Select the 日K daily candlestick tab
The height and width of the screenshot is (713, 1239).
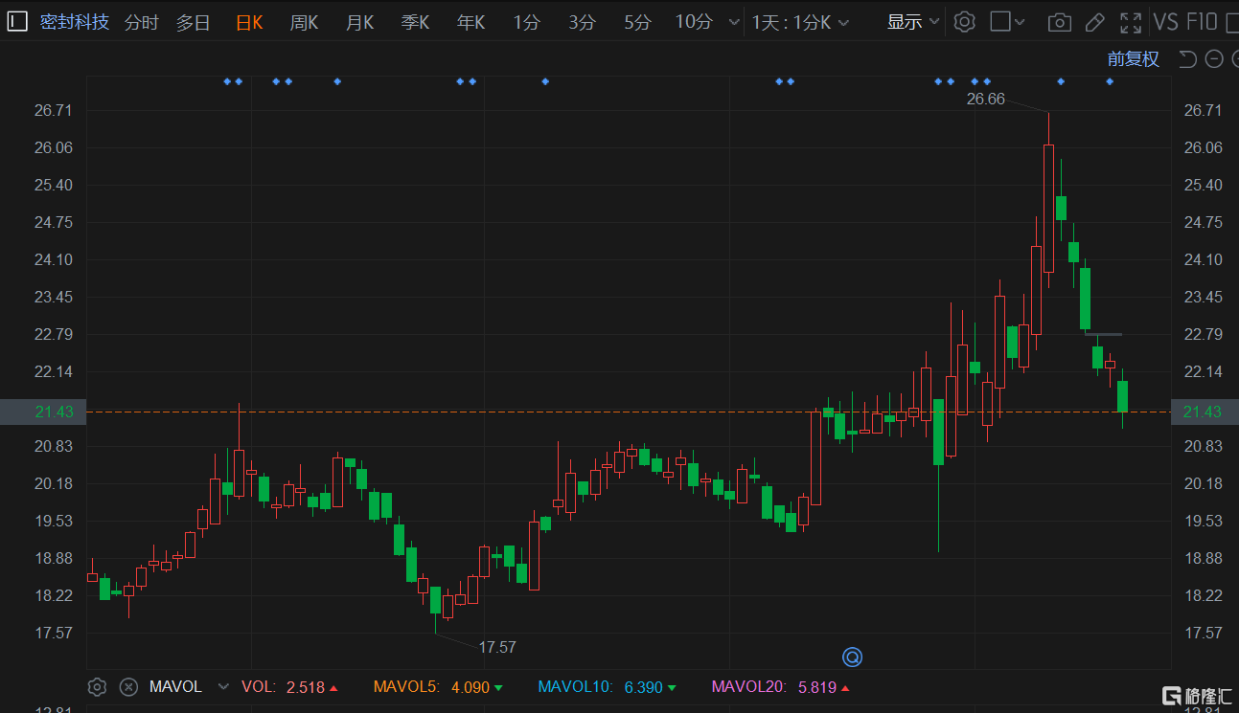click(x=249, y=22)
